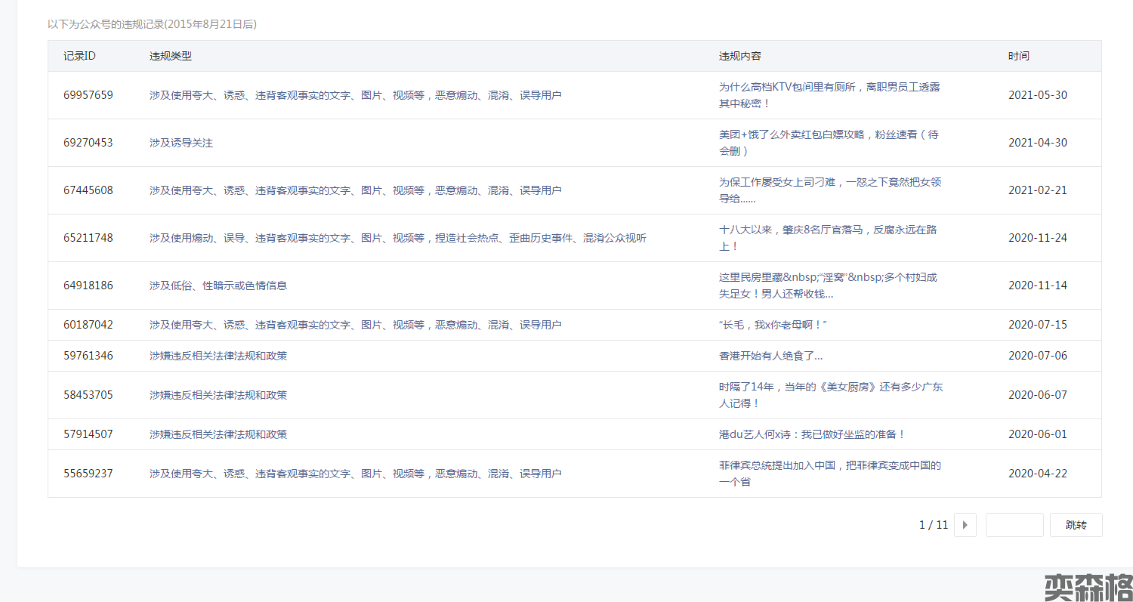Open the 香港开始有人绝食了 article link
The width and height of the screenshot is (1133, 602).
(770, 356)
